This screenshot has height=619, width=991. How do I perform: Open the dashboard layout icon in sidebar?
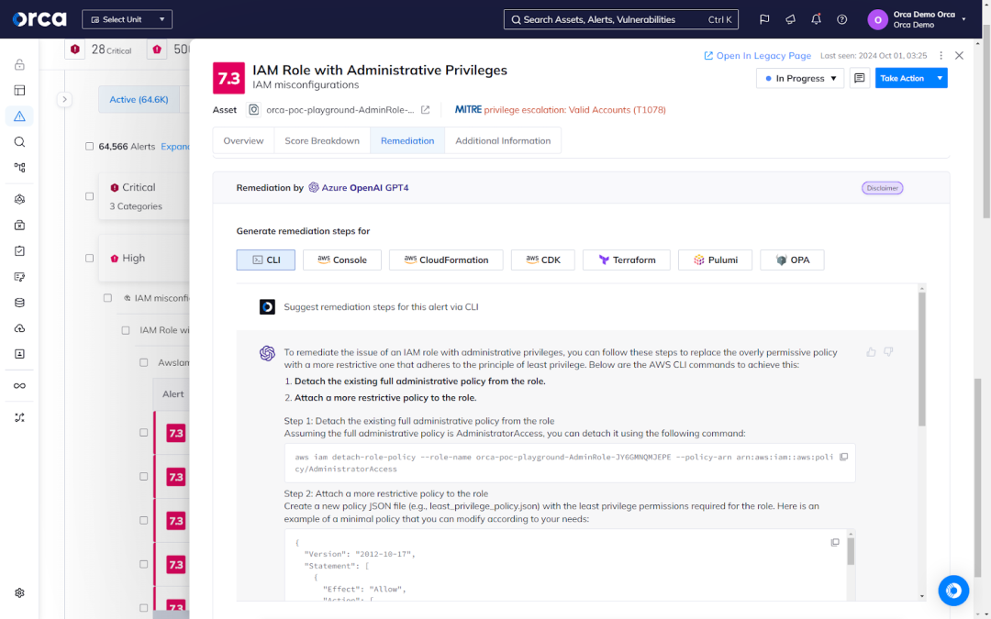point(19,90)
